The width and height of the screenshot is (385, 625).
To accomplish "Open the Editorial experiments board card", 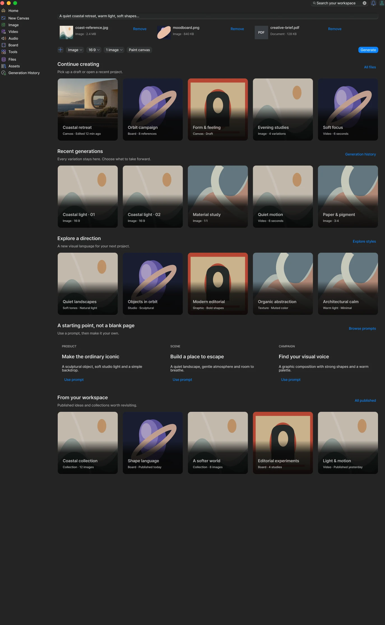I will [283, 443].
